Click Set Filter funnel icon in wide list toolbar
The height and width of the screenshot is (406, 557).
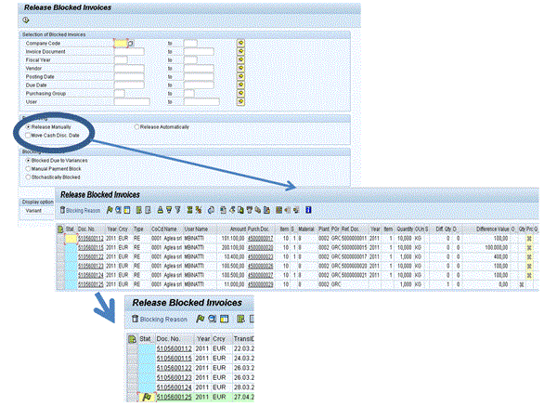click(177, 210)
